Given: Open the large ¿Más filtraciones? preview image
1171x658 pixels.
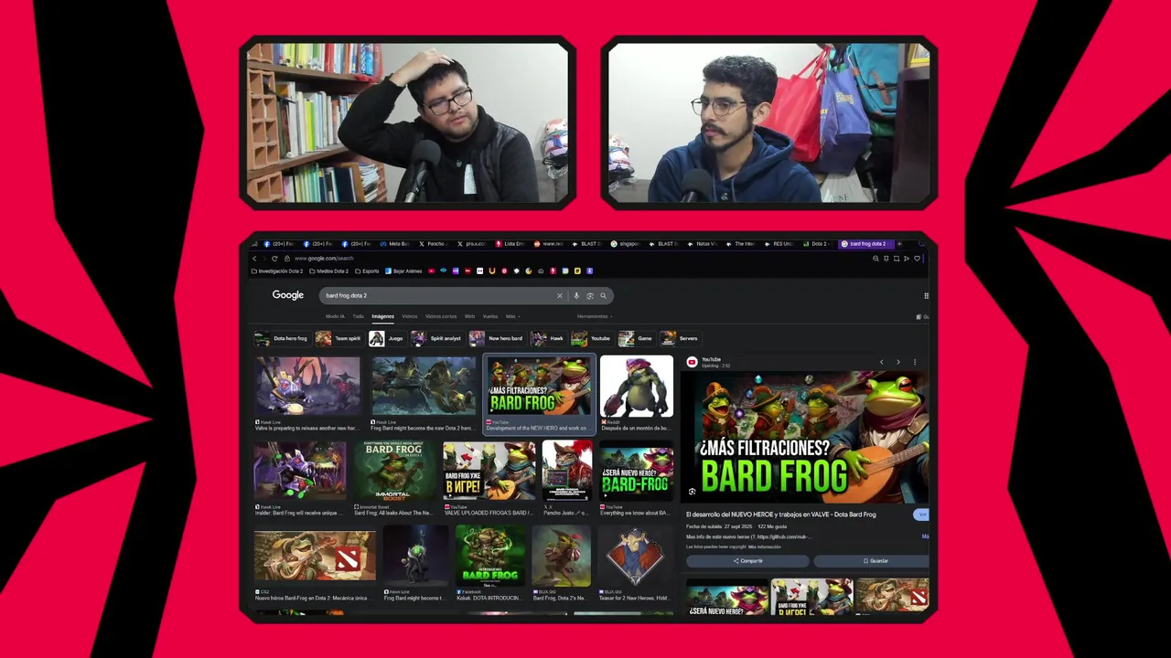Looking at the screenshot, I should (x=807, y=437).
